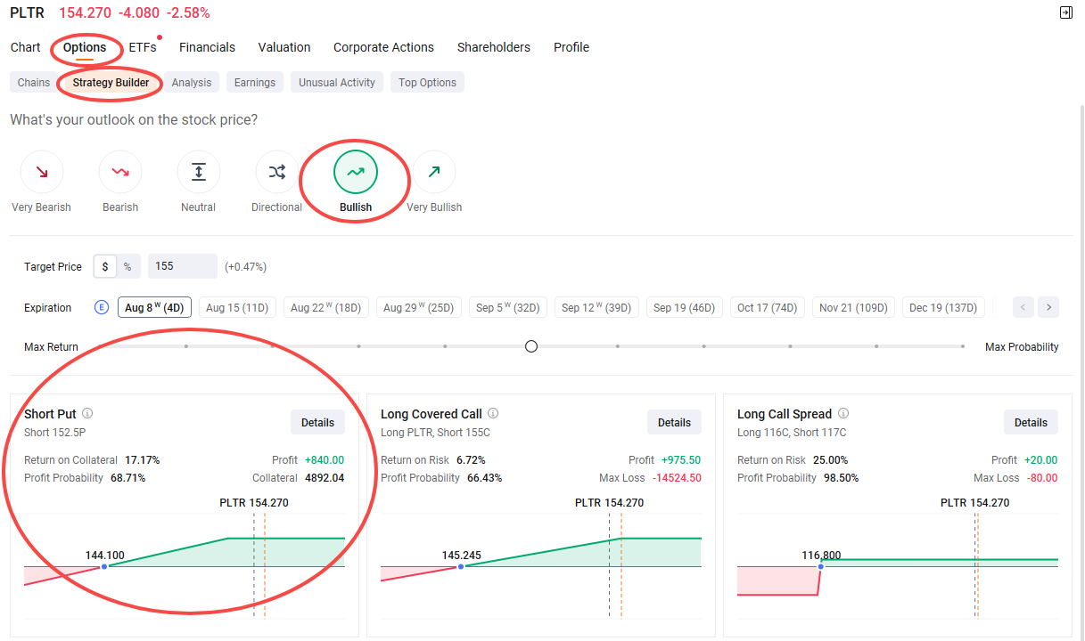
Task: Click the 116.800 breakeven point marker
Action: (821, 566)
